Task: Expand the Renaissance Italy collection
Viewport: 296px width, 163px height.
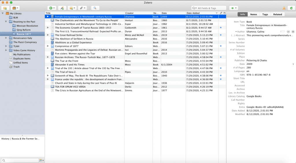Action: point(6,38)
